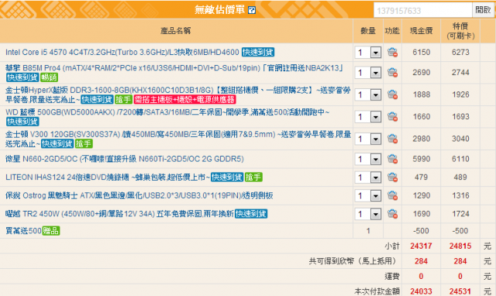Open Ostrog ATX case product link

coord(139,195)
